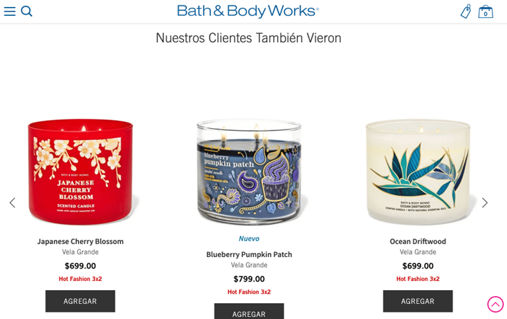Screen dimensions: 507x319
Task: Open the Blueberry Pumpkin Patch candle image
Action: [x=249, y=172]
